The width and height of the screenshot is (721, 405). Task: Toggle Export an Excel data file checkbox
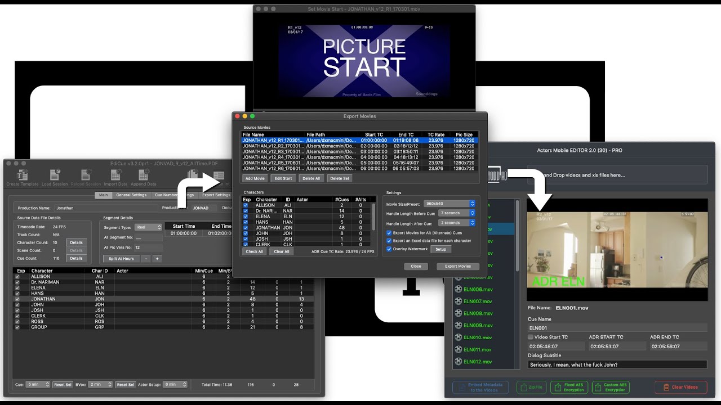389,241
